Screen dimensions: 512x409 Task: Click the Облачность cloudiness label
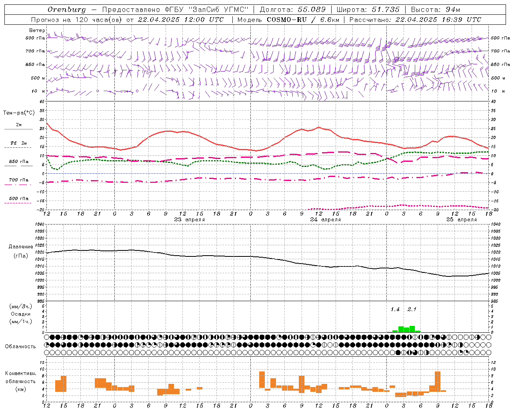pyautogui.click(x=20, y=346)
